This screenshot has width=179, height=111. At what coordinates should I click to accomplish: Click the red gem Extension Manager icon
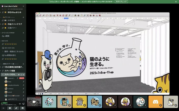100,16
